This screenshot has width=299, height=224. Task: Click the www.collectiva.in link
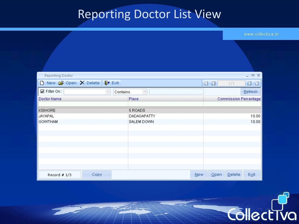[261, 34]
